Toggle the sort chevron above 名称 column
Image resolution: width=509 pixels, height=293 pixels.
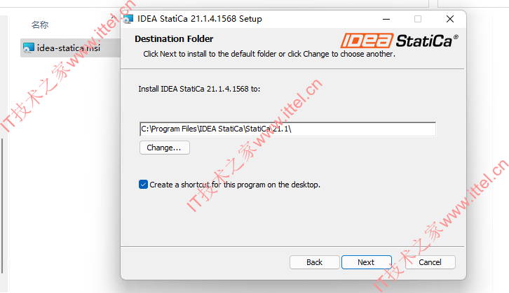114,17
